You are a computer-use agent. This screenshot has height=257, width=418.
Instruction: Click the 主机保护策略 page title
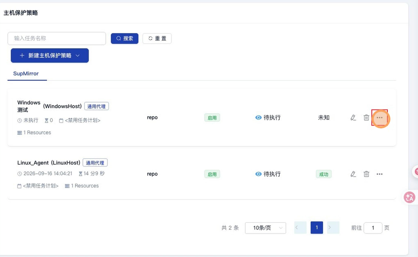(x=21, y=13)
